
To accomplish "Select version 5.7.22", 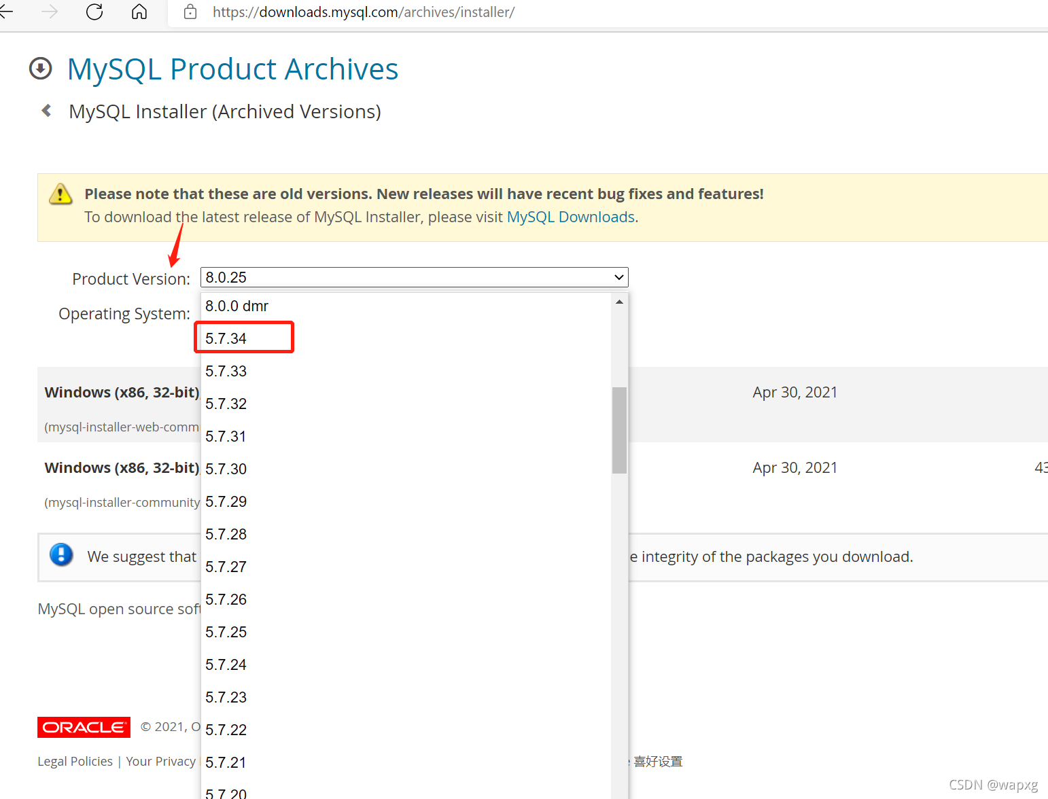I will click(406, 730).
